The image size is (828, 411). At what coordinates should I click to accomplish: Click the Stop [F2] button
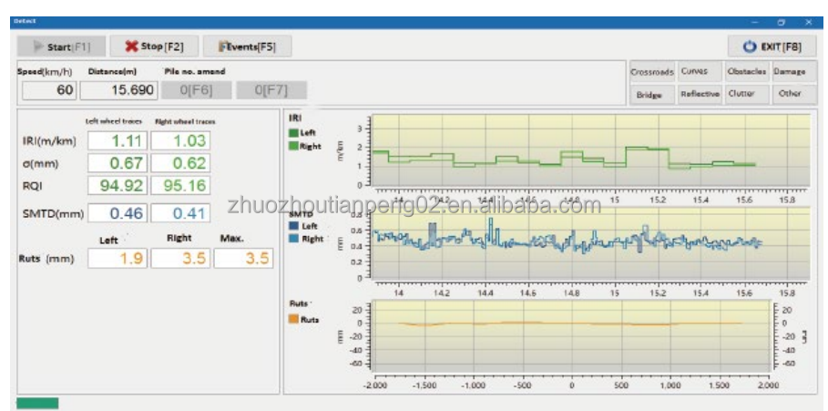[x=154, y=46]
